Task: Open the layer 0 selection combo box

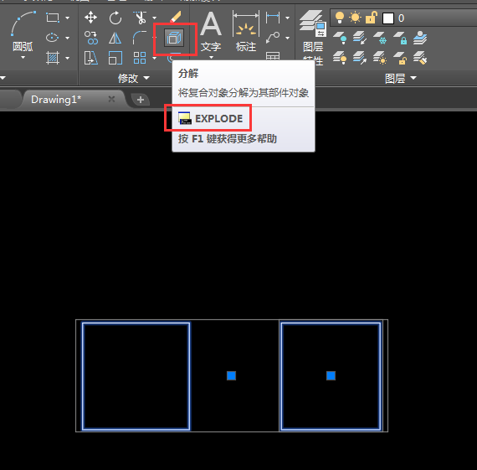Action: pyautogui.click(x=403, y=18)
